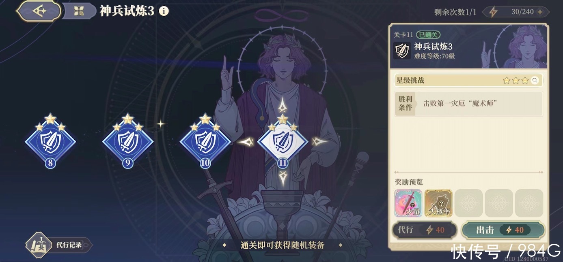
Task: Inspect star challenge magnifier icon
Action: 535,80
